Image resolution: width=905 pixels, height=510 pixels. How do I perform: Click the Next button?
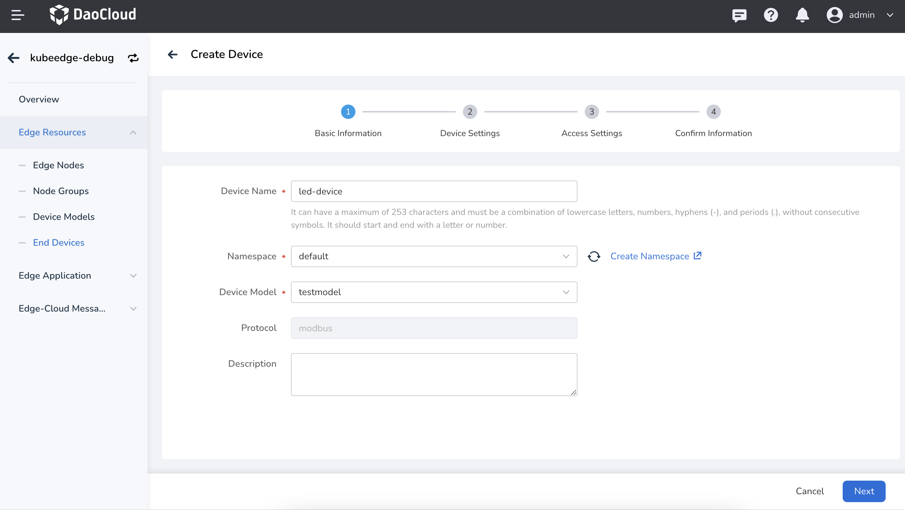click(x=863, y=491)
